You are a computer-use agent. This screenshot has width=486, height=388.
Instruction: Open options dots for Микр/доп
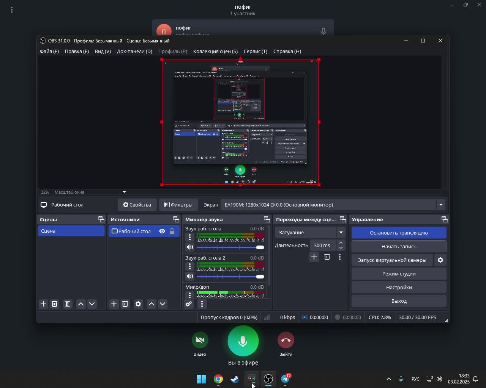point(190,295)
